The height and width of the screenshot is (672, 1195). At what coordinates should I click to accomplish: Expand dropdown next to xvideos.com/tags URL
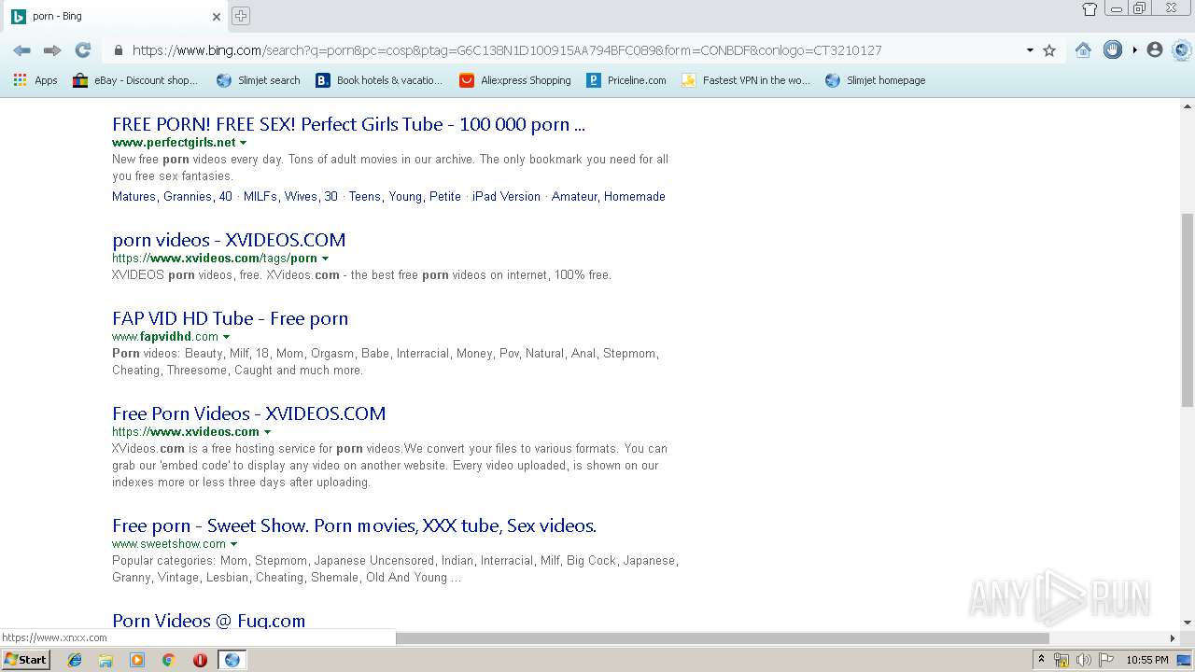click(x=325, y=259)
